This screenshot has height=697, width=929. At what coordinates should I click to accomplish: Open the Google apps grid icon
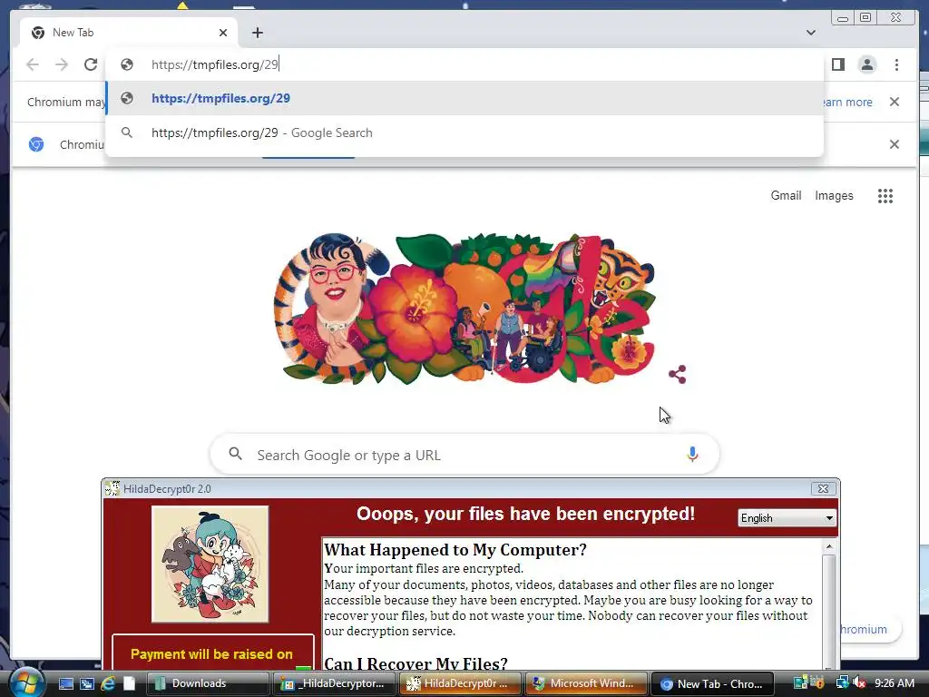point(885,196)
